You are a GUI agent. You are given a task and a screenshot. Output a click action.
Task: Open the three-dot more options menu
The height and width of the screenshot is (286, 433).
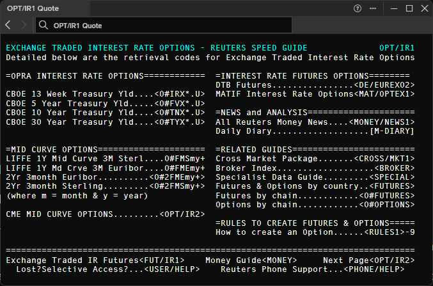373,8
